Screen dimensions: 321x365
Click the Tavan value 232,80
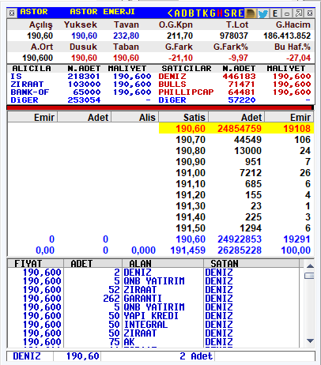126,36
